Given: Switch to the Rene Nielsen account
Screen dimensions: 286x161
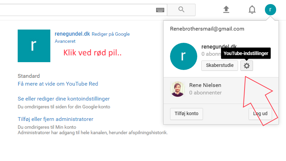Looking at the screenshot, I should [x=221, y=90].
